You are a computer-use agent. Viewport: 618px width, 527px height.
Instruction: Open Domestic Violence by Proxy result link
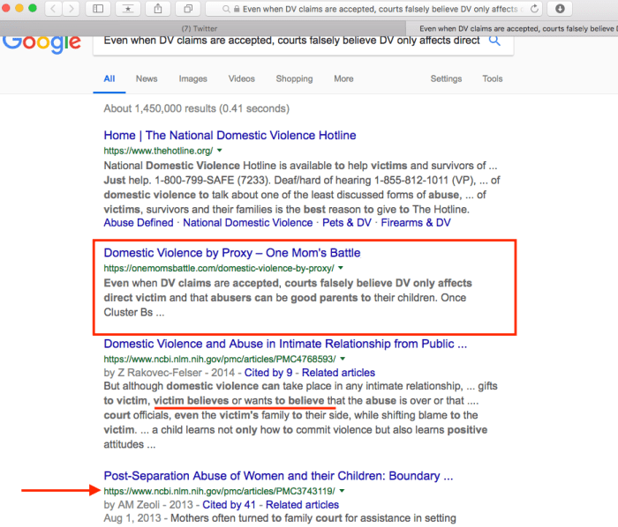231,253
